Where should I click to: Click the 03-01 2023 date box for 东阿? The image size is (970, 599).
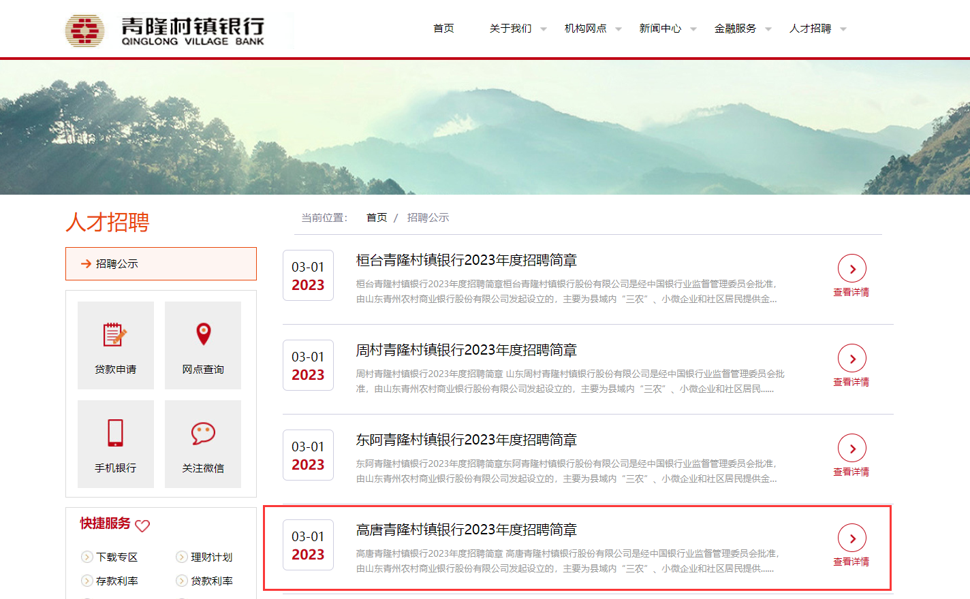[308, 455]
